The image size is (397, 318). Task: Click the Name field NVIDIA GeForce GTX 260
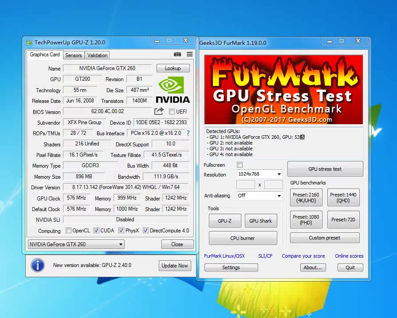(107, 68)
